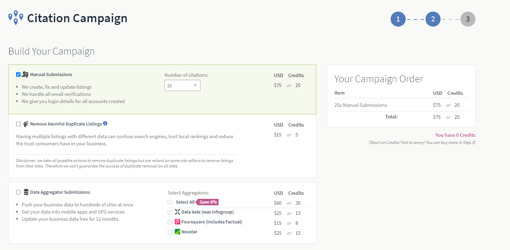
Task: Uncheck the Manual Submissions checkbox
Action: tap(18, 75)
